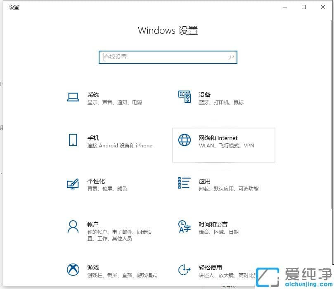Click the magnifier in the search box

[231, 57]
